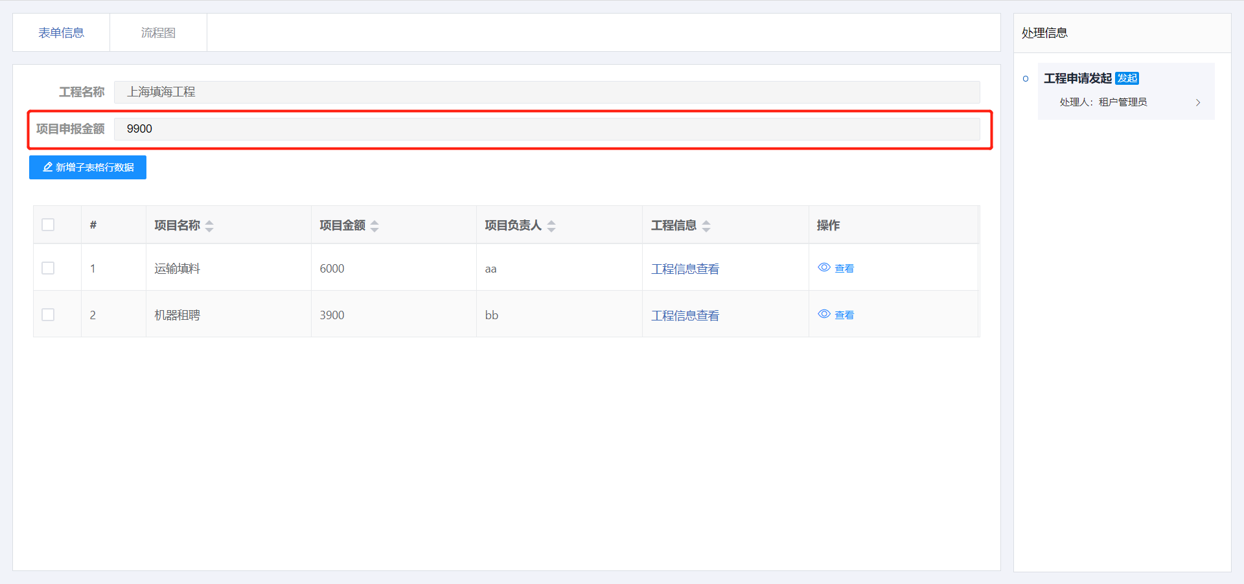Viewport: 1244px width, 584px height.
Task: Click the circle marker beside 工程申请发起
Action: [1026, 79]
